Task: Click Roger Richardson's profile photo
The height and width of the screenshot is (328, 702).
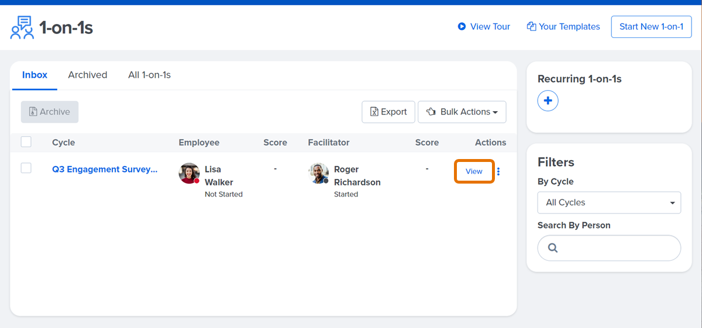Action: pos(318,173)
